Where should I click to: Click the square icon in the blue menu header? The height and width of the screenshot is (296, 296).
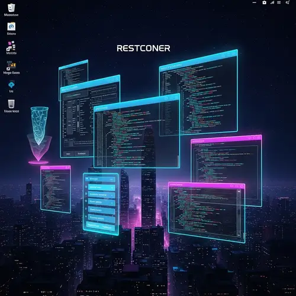87,178
